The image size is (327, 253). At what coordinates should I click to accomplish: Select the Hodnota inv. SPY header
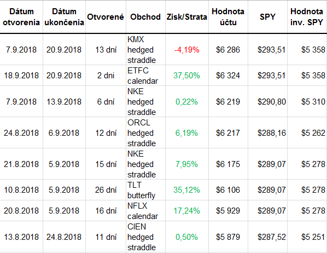coord(307,17)
